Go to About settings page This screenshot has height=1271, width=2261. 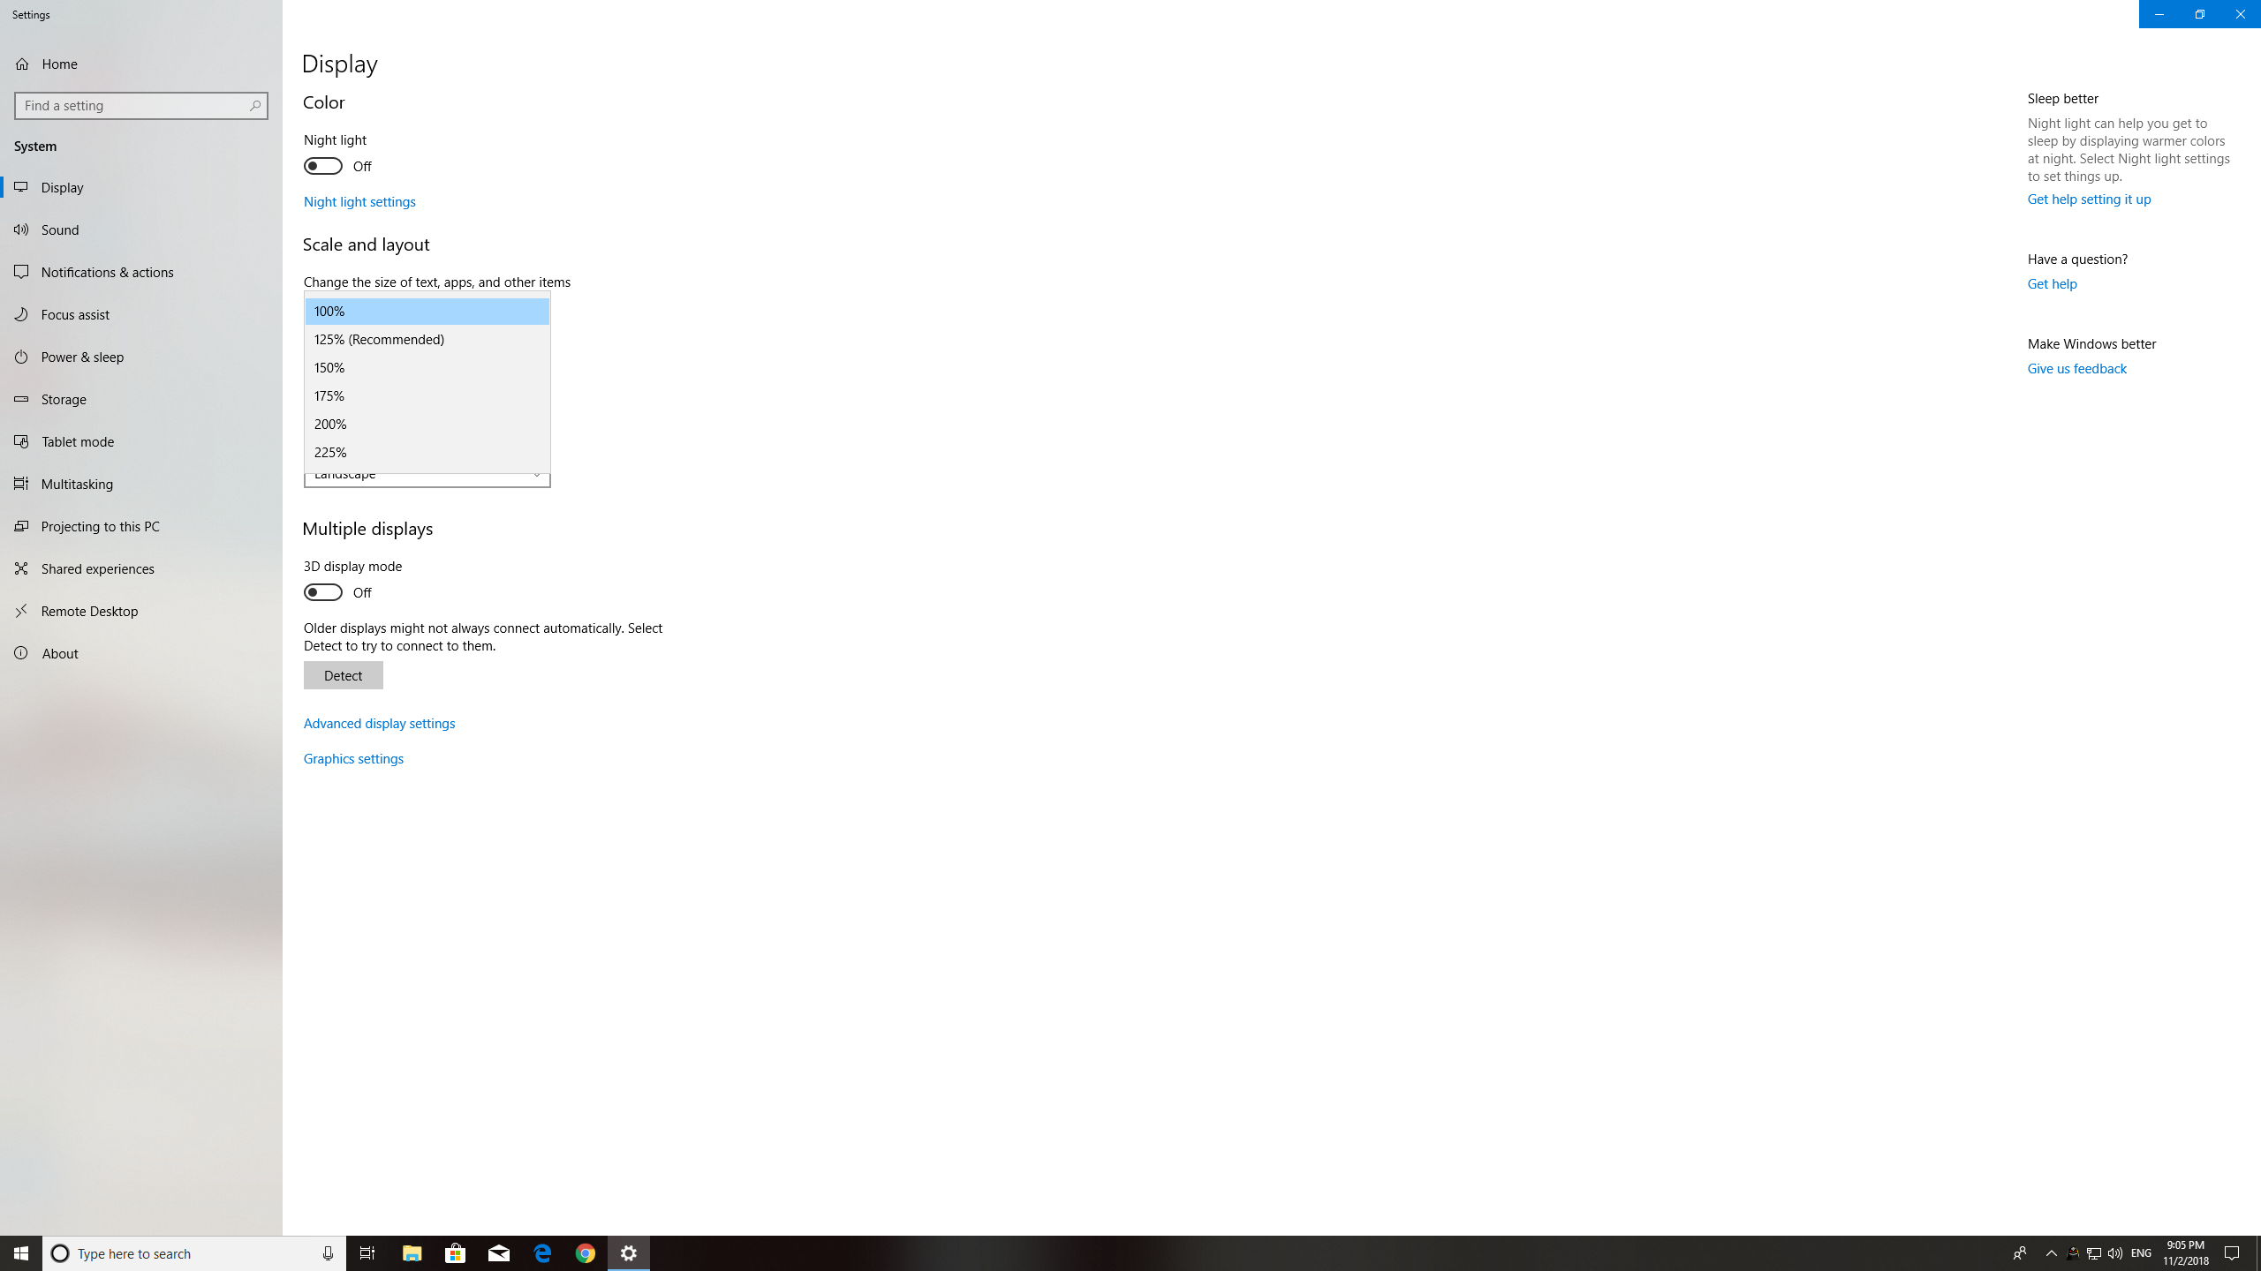click(141, 653)
